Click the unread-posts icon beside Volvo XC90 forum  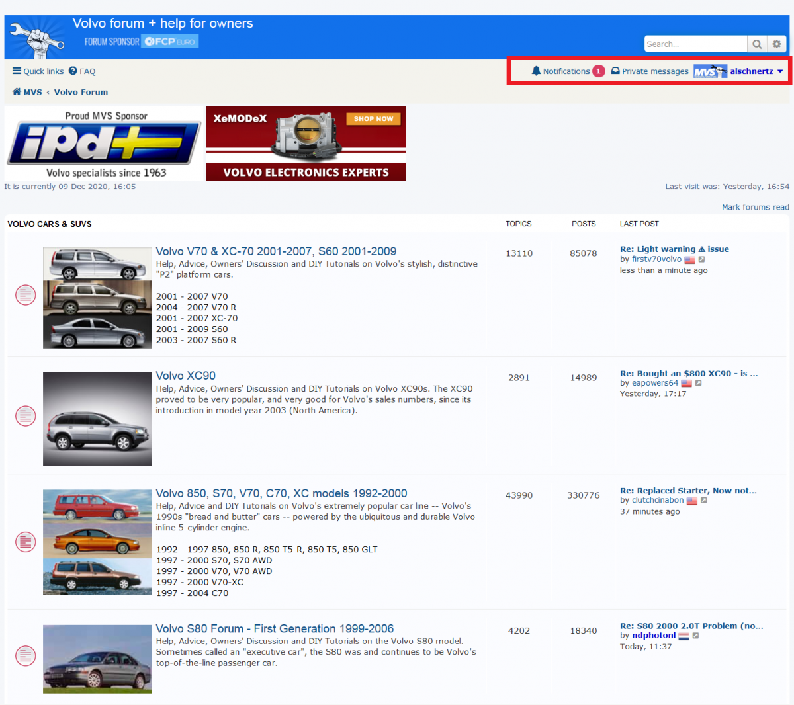tap(25, 416)
